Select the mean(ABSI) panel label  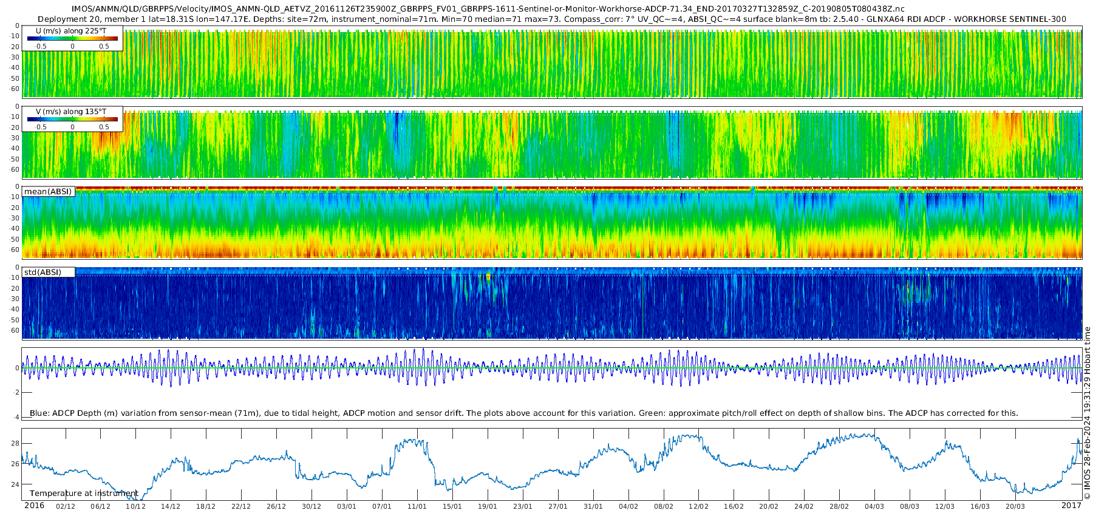[x=48, y=192]
